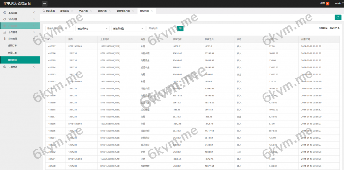Click the hamburger menu collapse icon
Image resolution: width=344 pixels, height=170 pixels.
coord(45,4)
